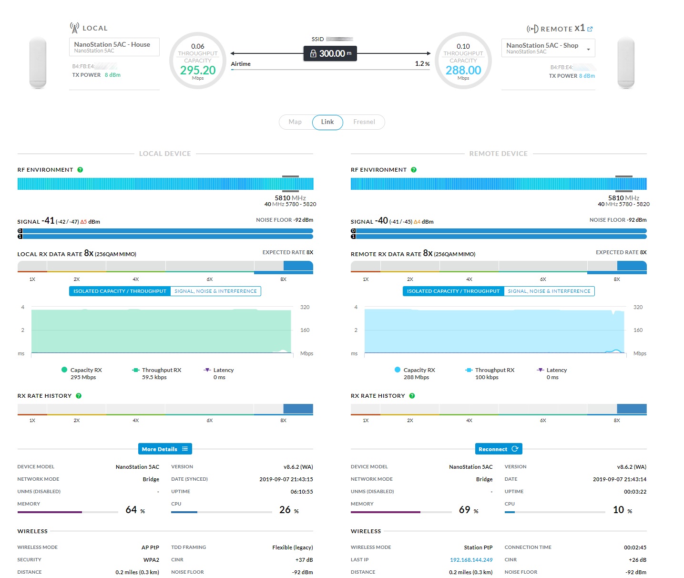
Task: Click the AP PtP wireless mode value
Action: tap(150, 547)
